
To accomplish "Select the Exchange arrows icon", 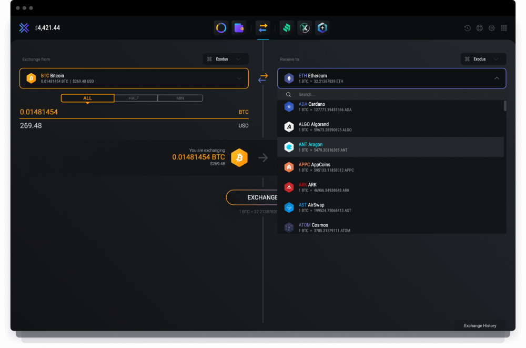I will point(263,27).
